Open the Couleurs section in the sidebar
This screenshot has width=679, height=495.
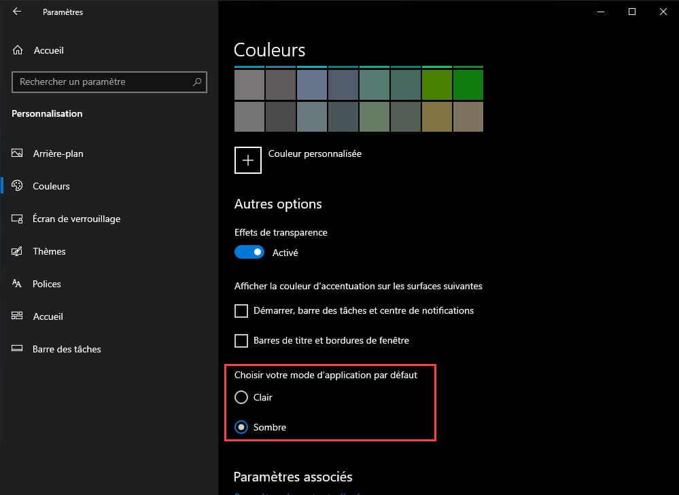coord(51,186)
